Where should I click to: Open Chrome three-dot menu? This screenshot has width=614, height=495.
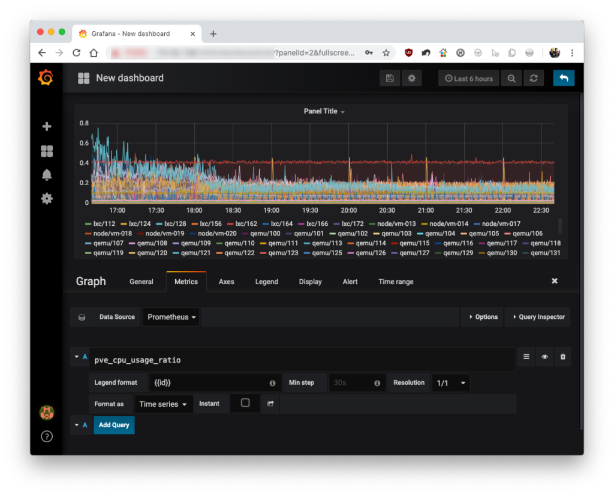click(x=572, y=53)
